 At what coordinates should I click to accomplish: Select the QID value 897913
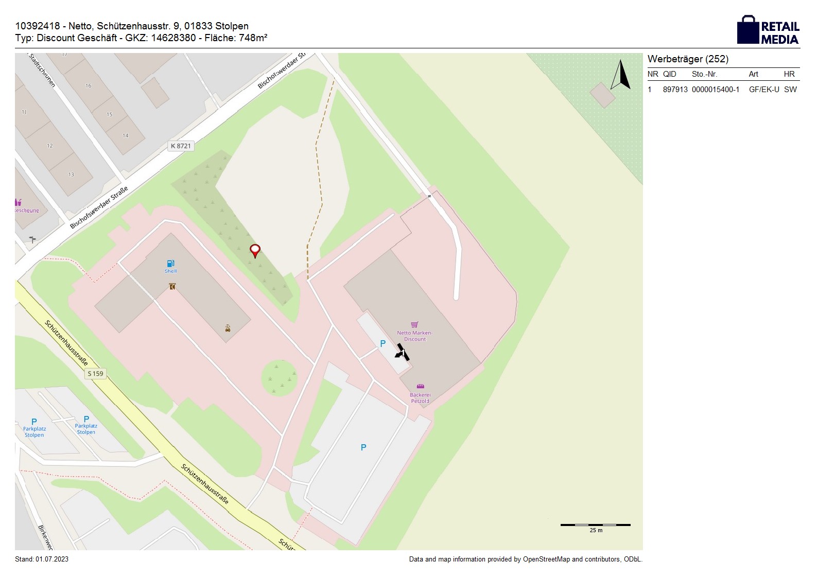[675, 90]
